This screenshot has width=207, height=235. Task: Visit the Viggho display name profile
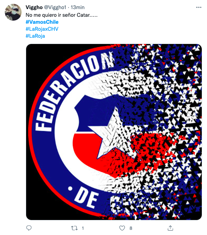coord(34,7)
